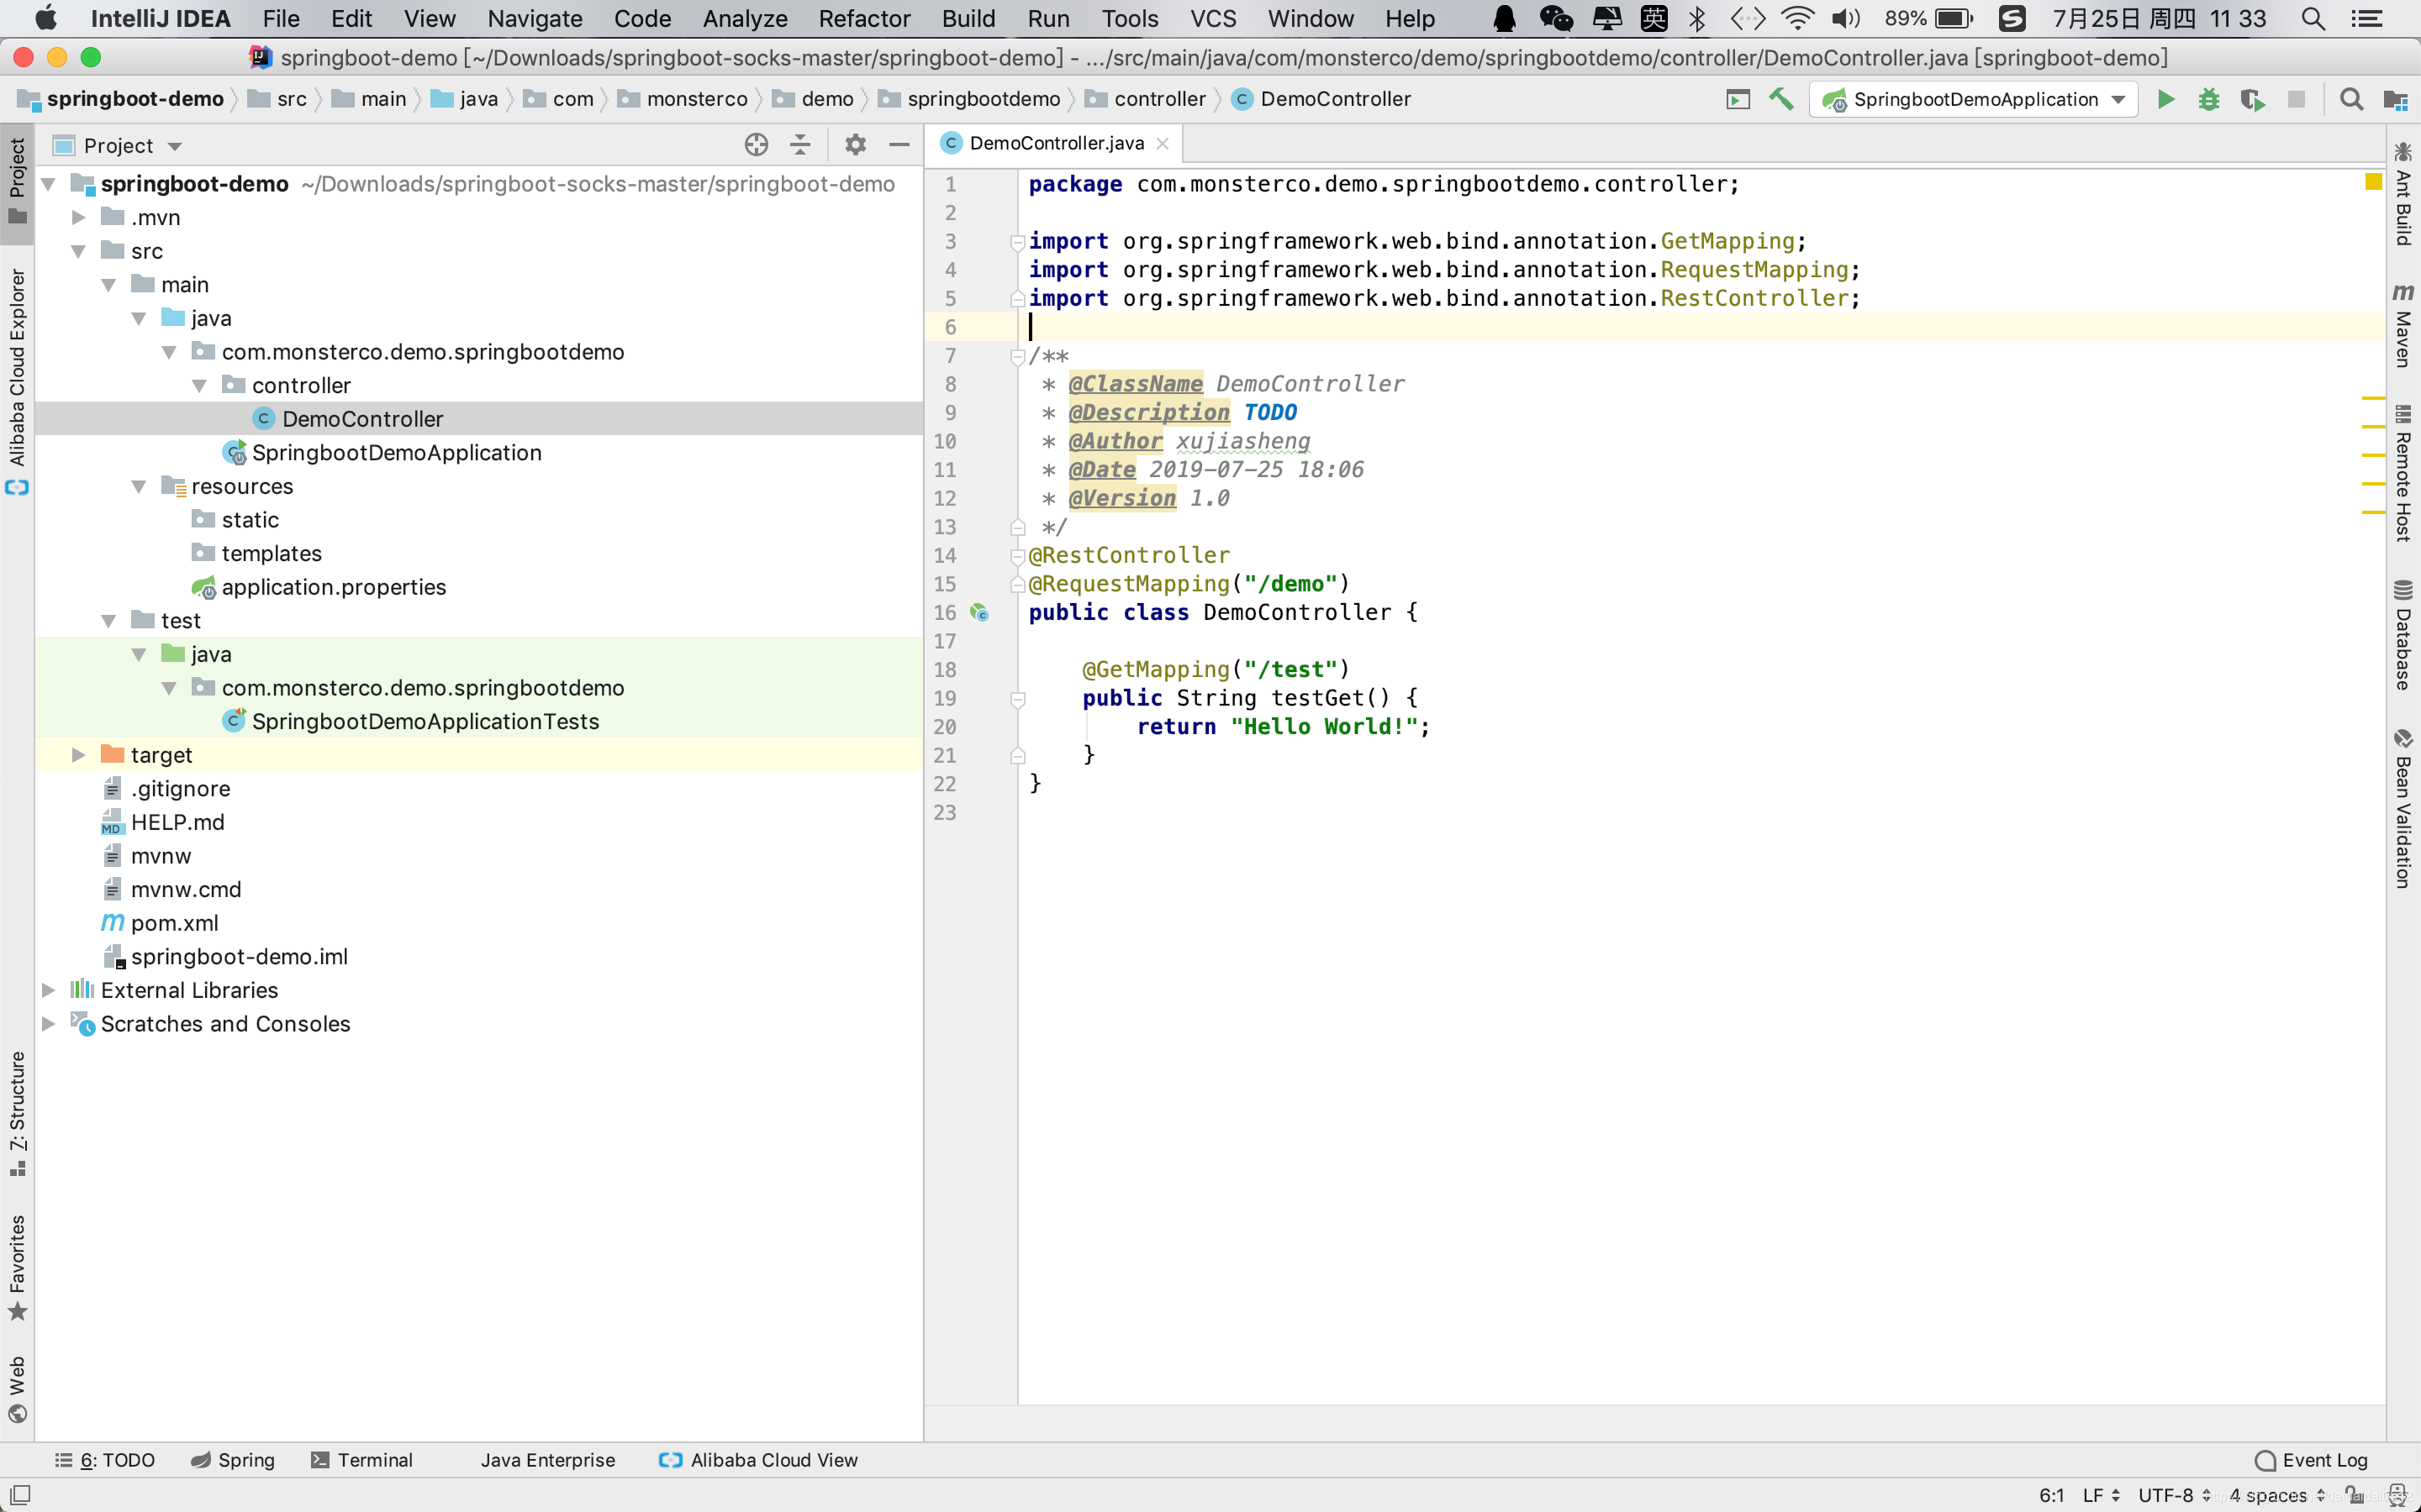The image size is (2421, 1512).
Task: Open Alibaba Cloud Explorer side panel
Action: (x=17, y=381)
